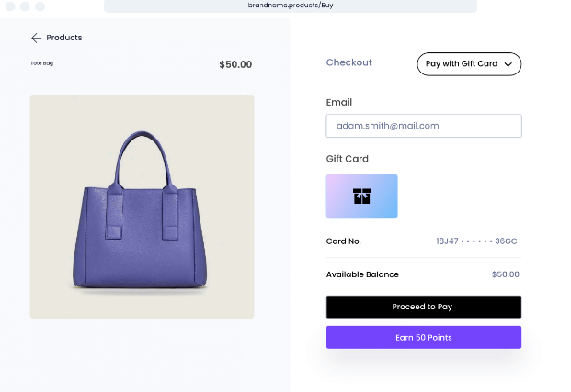Click the Card No. label
The height and width of the screenshot is (392, 571).
343,241
